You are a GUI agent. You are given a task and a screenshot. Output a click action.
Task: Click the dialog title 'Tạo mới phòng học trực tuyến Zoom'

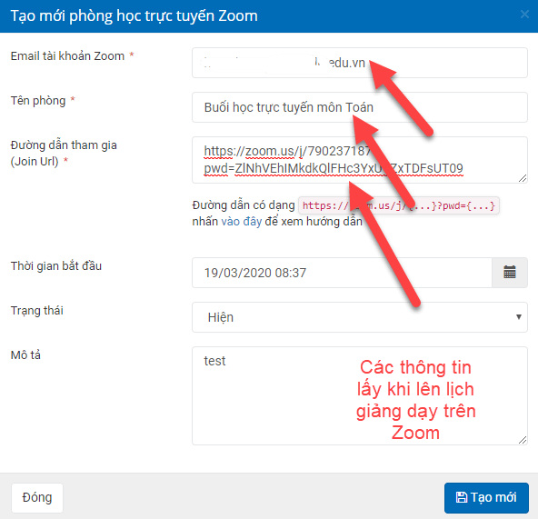tap(134, 15)
